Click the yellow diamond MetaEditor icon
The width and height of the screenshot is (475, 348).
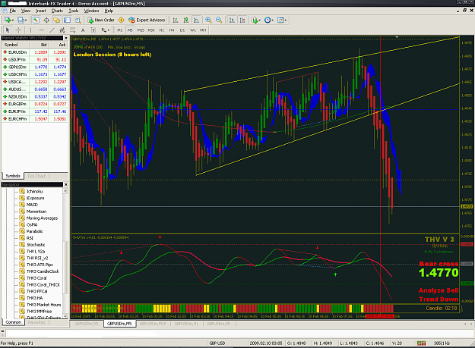(x=121, y=20)
